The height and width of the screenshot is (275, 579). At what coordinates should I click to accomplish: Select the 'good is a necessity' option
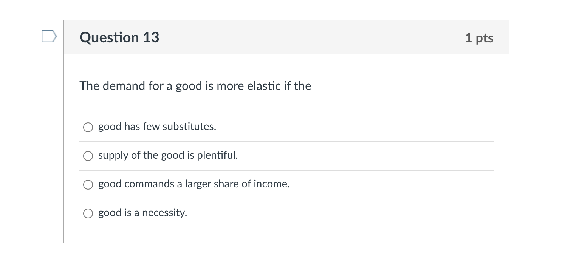click(x=88, y=213)
